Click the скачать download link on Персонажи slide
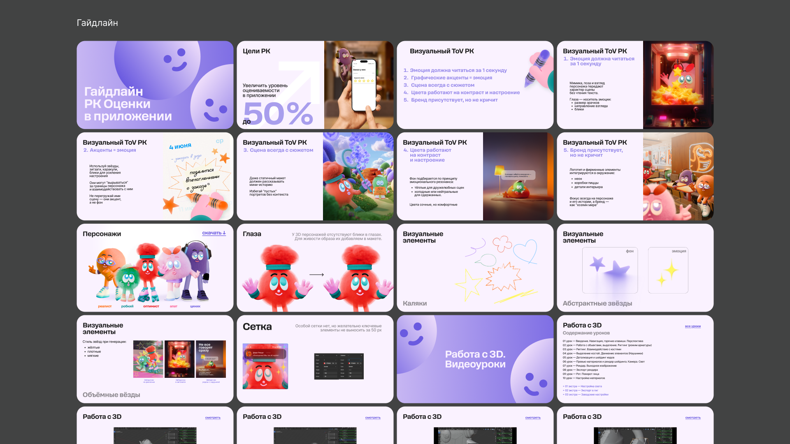 click(211, 233)
